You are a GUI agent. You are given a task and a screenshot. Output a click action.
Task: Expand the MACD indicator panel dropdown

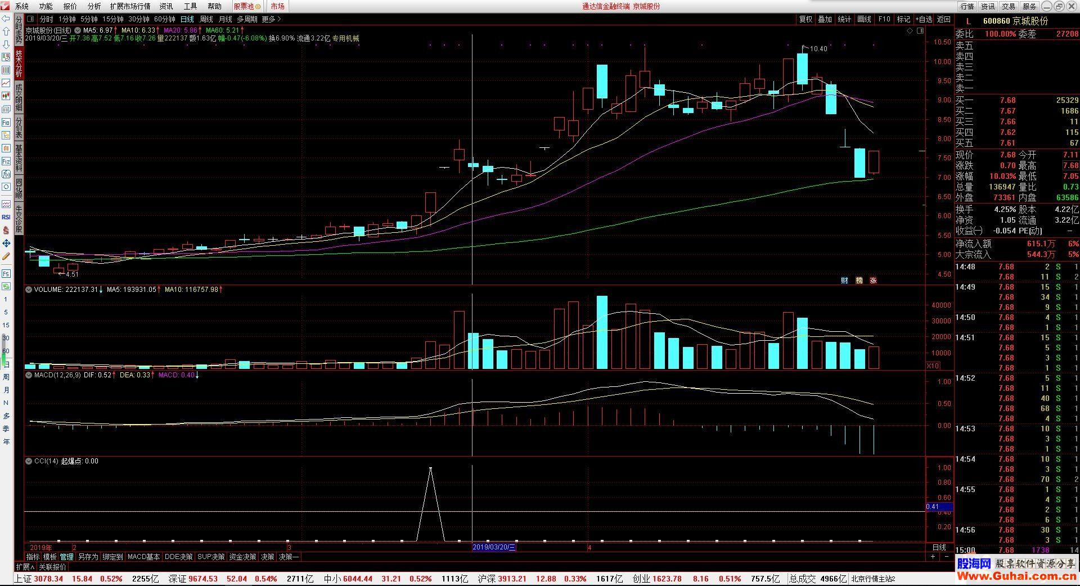point(29,375)
